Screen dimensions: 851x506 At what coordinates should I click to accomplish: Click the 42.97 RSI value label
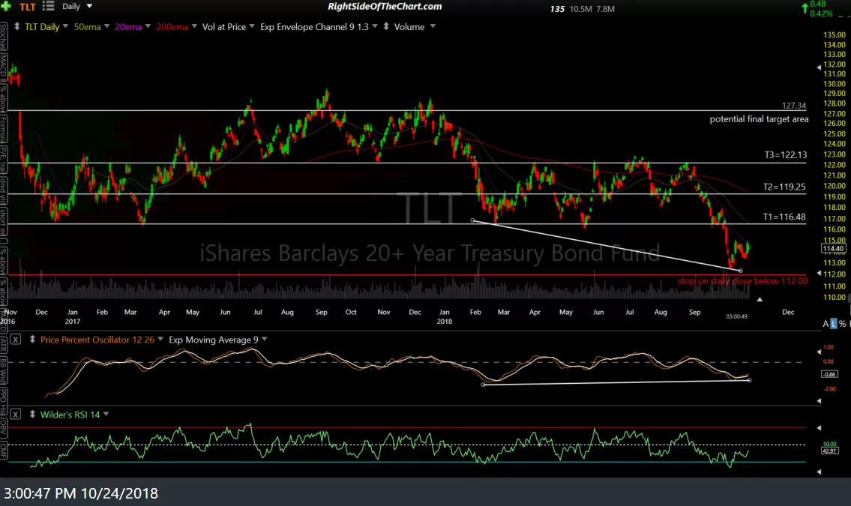point(829,451)
